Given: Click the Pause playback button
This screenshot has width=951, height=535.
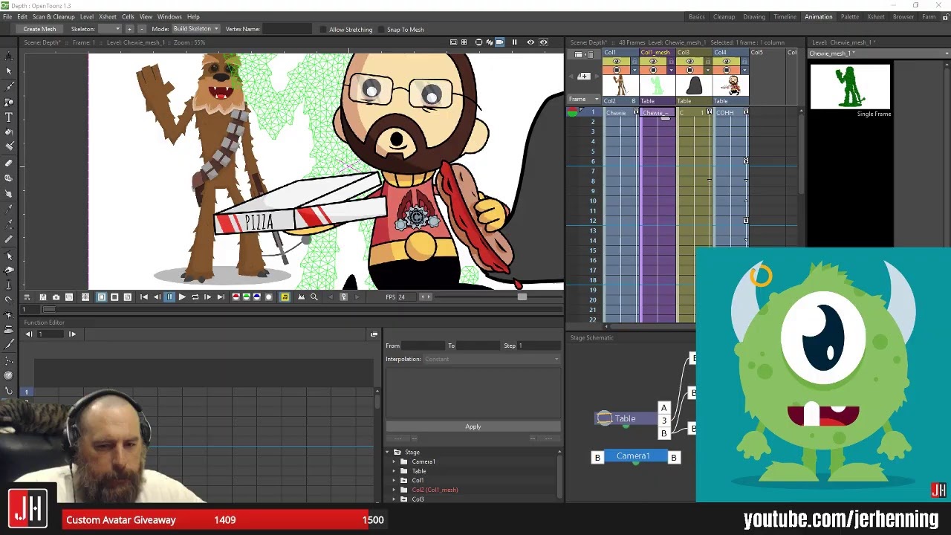Looking at the screenshot, I should click(x=169, y=297).
